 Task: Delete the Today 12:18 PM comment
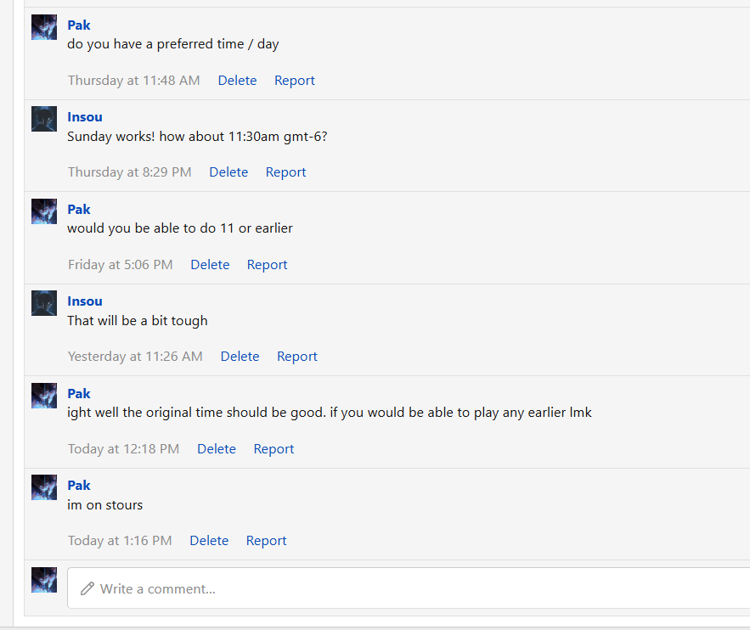pos(217,449)
